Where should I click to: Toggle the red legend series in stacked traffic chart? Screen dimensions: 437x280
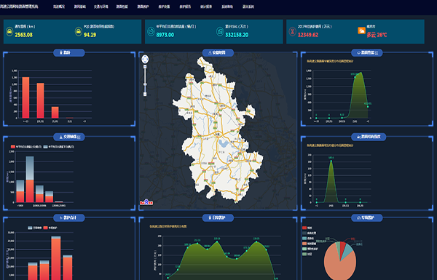coord(26,146)
